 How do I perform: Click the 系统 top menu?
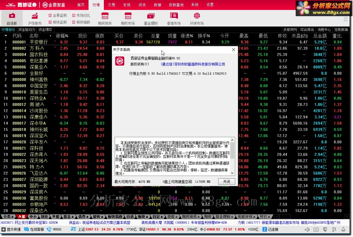tap(195, 5)
